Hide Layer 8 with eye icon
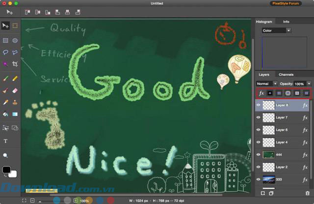This screenshot has width=314, height=204. pos(259,105)
